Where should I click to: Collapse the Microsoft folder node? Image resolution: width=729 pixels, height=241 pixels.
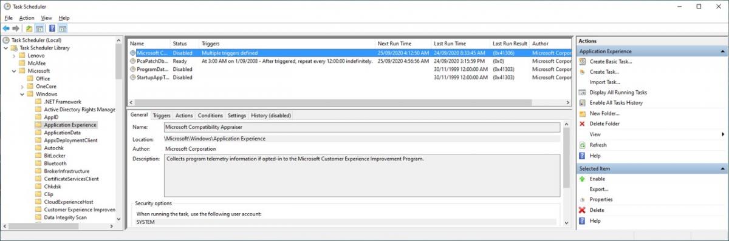tap(14, 71)
